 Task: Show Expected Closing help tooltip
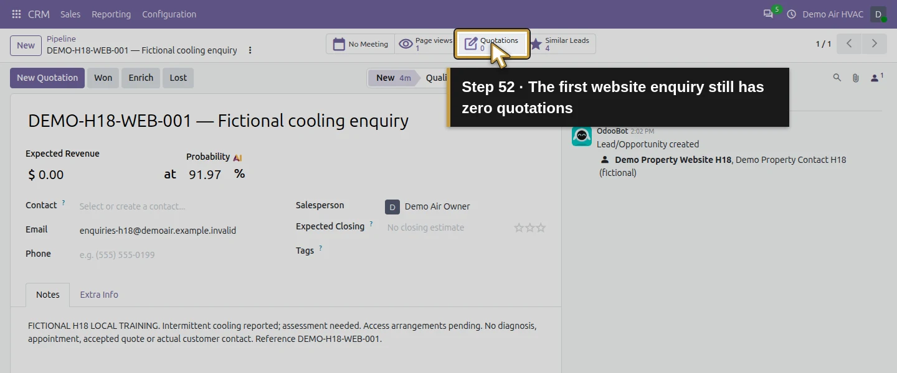[371, 224]
